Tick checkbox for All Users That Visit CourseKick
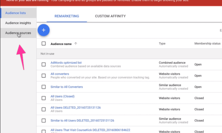 click(44, 131)
